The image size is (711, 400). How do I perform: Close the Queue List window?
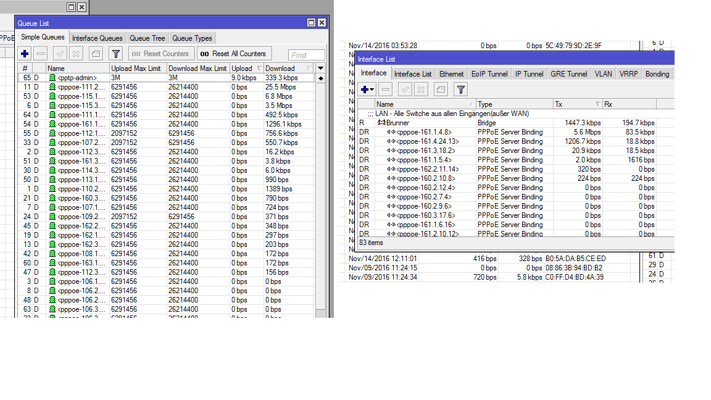pyautogui.click(x=322, y=23)
